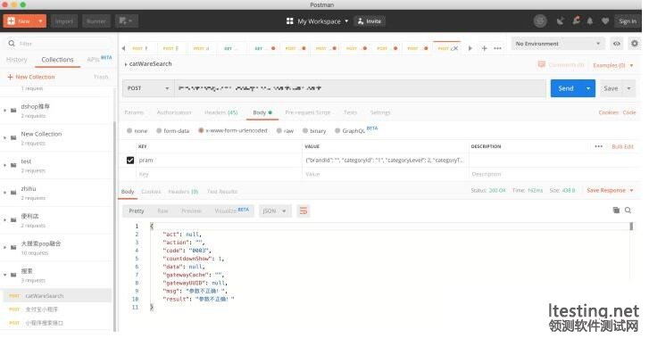This screenshot has width=649, height=338.
Task: Click the Runner button
Action: (96, 21)
